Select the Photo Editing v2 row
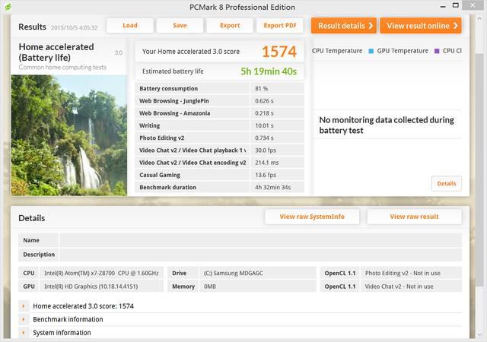This screenshot has height=342, width=487. (220, 138)
